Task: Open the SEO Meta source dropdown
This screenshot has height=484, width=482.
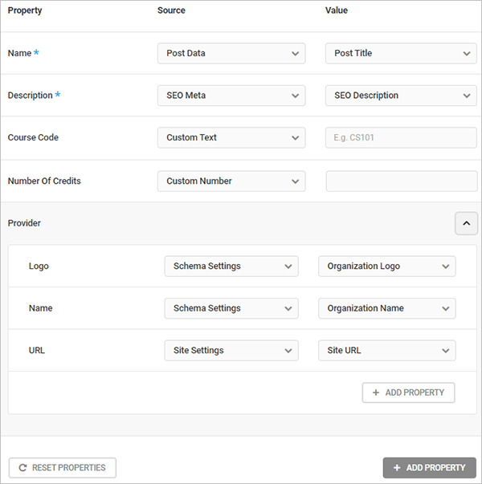Action: point(231,96)
